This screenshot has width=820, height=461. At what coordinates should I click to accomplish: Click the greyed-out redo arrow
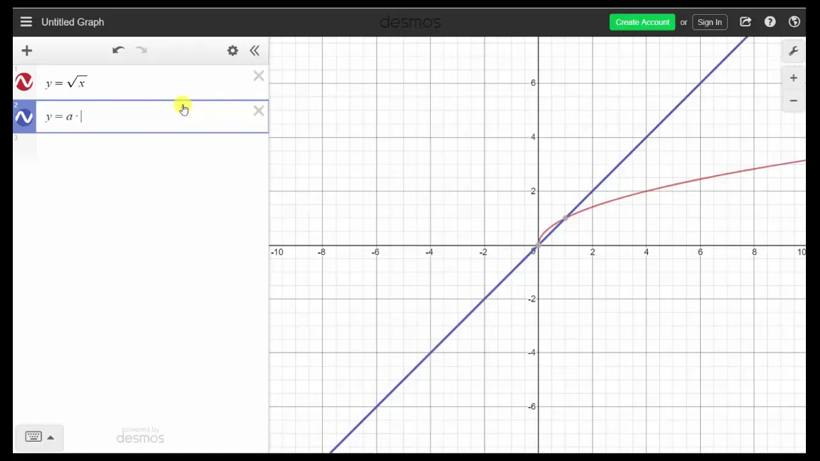point(141,51)
